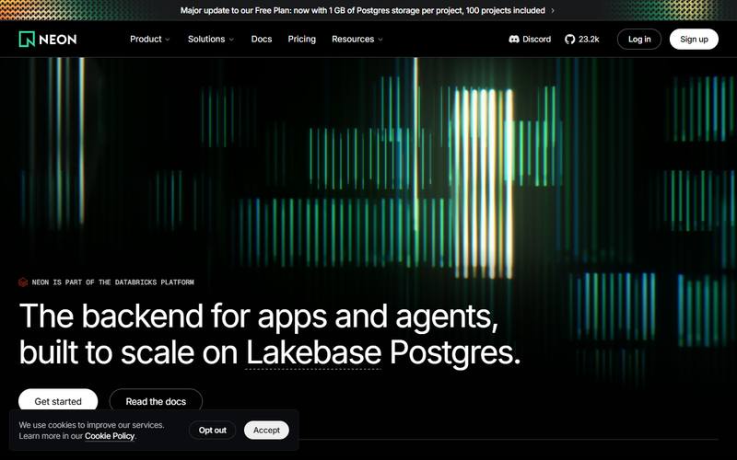Click the GitHub icon next to 23.2k
Image resolution: width=737 pixels, height=460 pixels.
(x=569, y=40)
